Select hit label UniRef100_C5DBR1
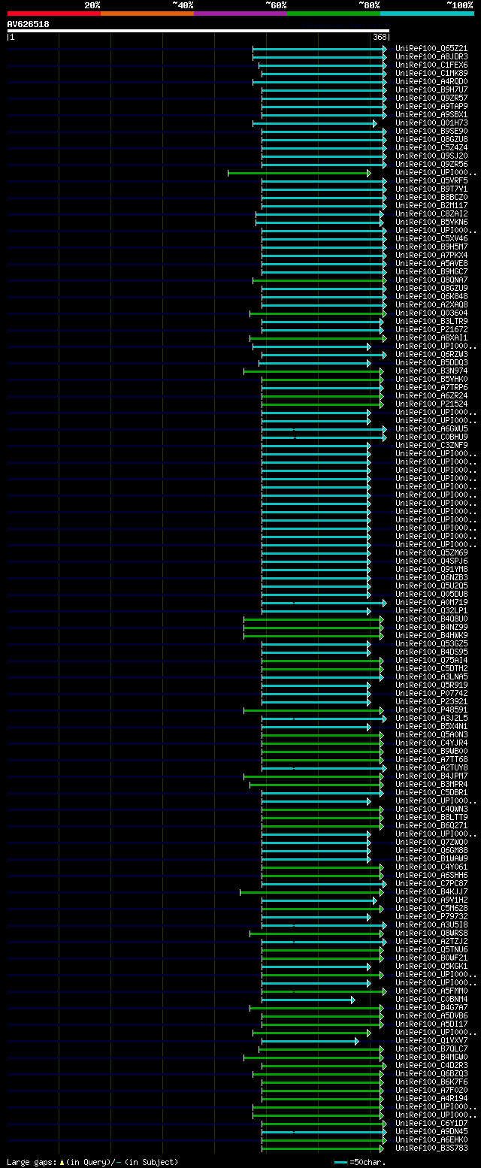 [431, 792]
